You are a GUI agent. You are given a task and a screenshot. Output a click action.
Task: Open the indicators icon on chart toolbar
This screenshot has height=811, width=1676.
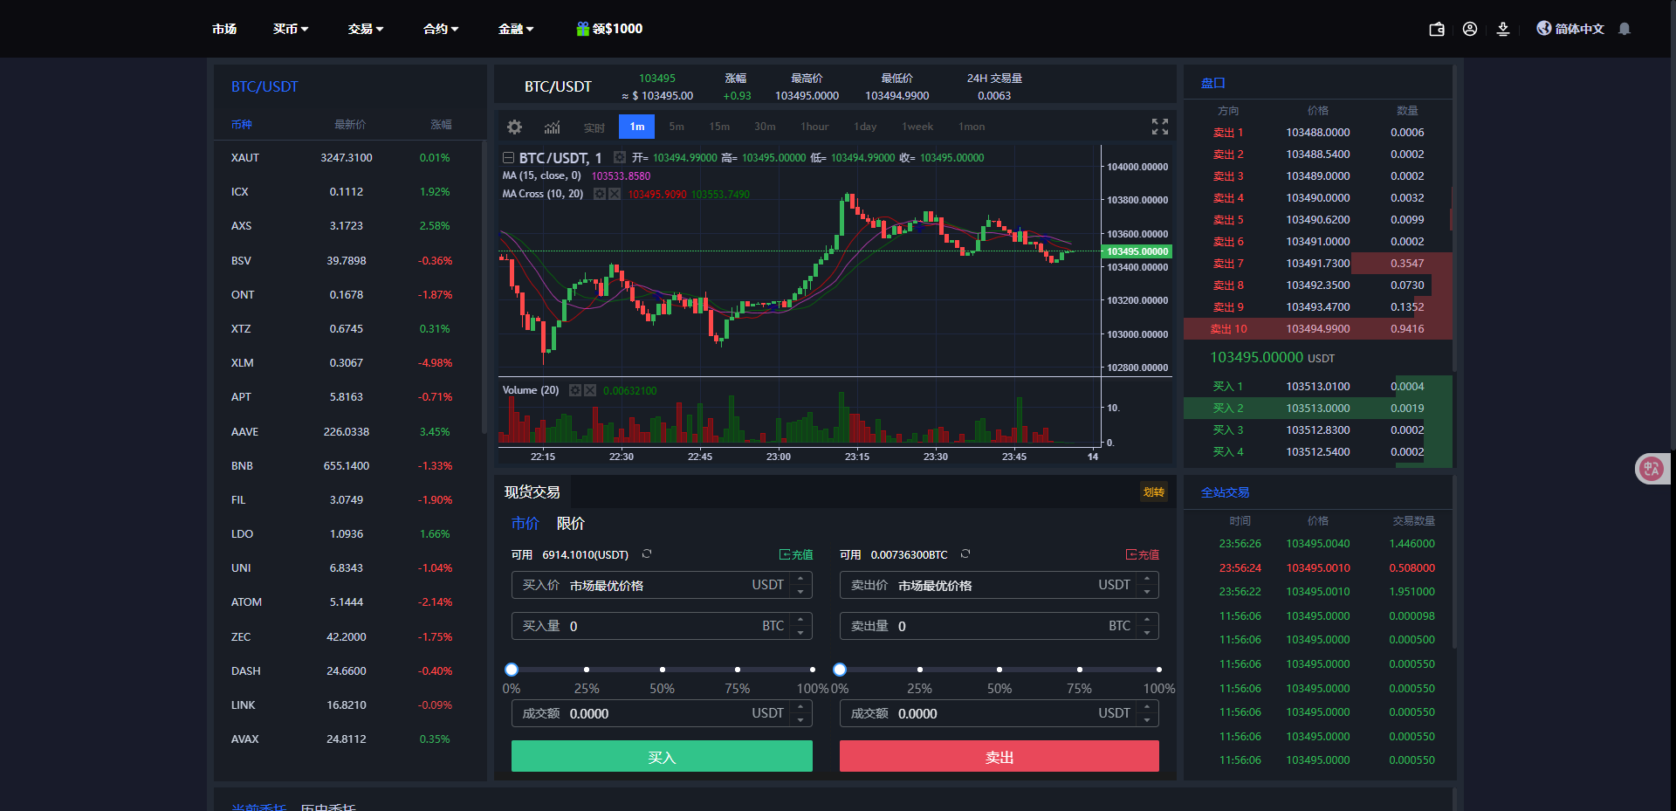pos(552,127)
